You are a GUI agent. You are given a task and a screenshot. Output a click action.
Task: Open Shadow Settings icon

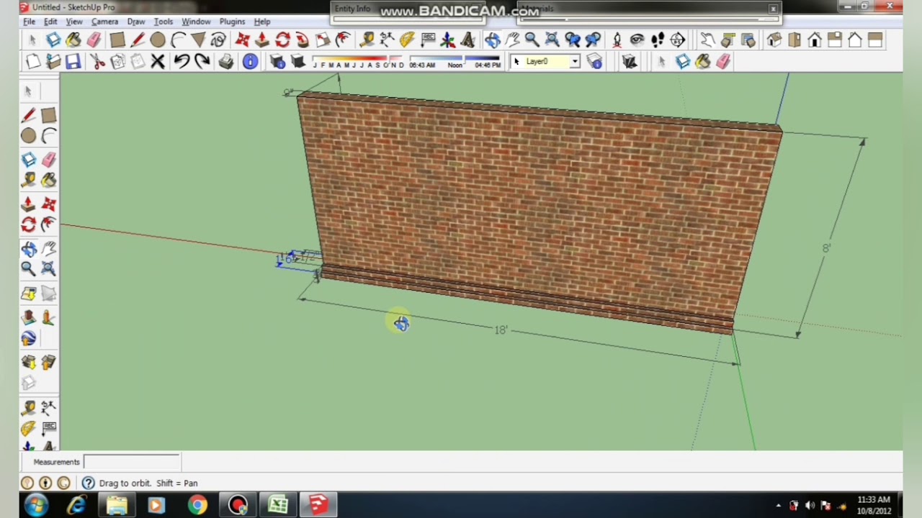[x=277, y=62]
